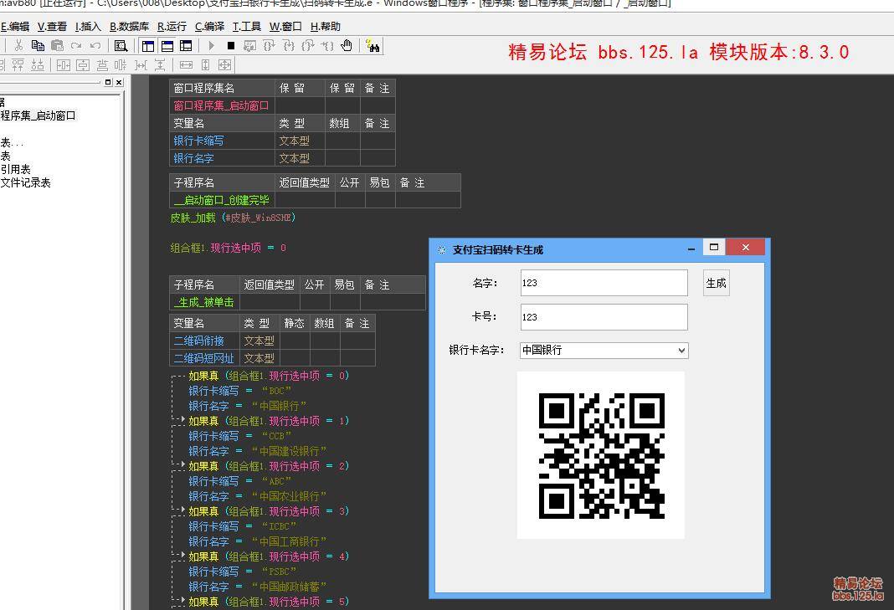Click the 如果真 line comparing to 4

(268, 556)
